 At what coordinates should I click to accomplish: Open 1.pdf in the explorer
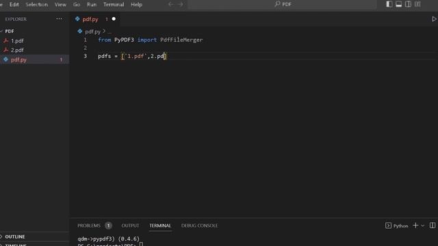click(x=17, y=41)
